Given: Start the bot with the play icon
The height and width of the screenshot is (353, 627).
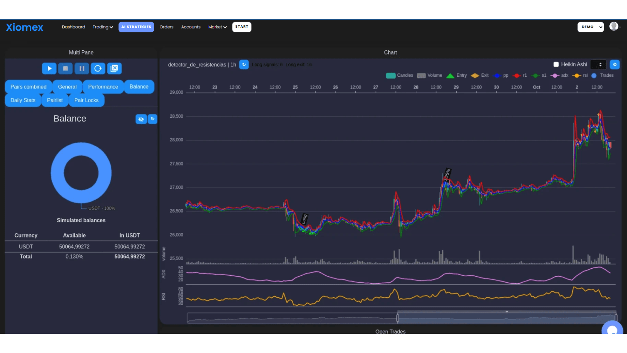Looking at the screenshot, I should click(49, 68).
